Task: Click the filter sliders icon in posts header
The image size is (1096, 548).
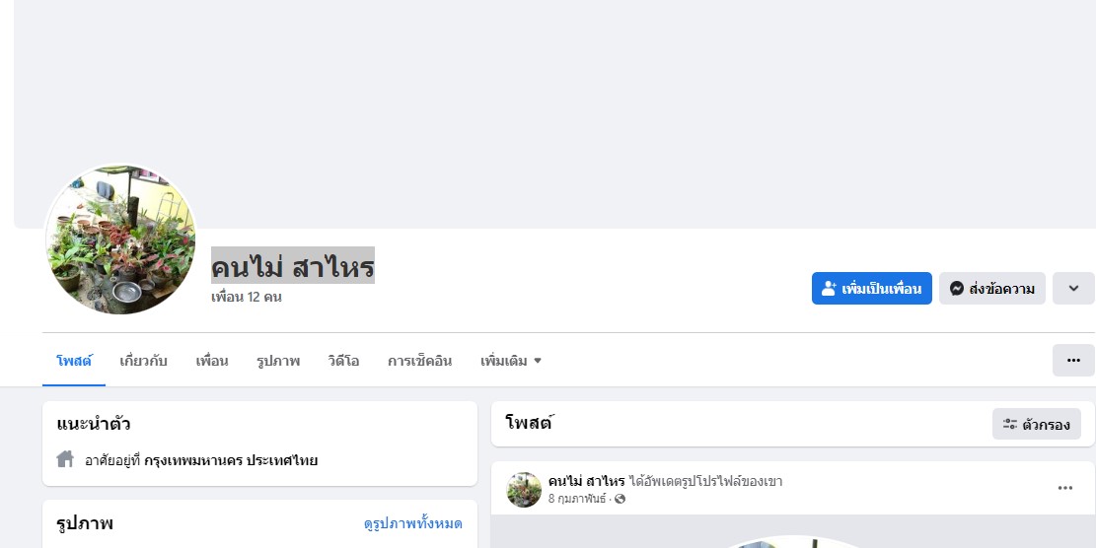Action: [x=1010, y=425]
